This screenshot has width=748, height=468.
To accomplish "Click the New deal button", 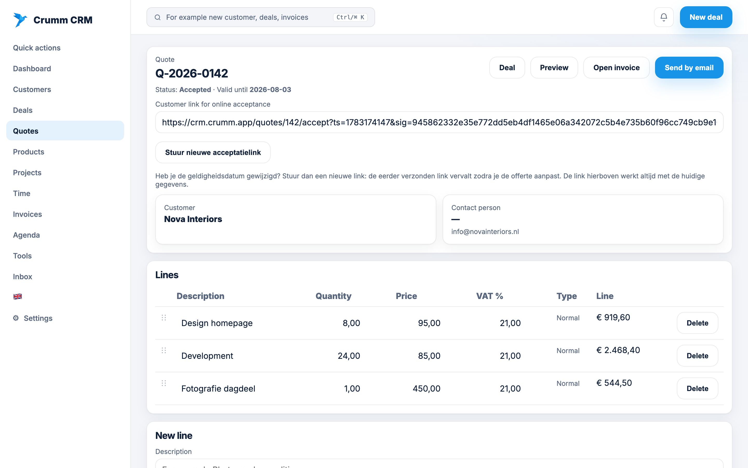I will click(706, 17).
